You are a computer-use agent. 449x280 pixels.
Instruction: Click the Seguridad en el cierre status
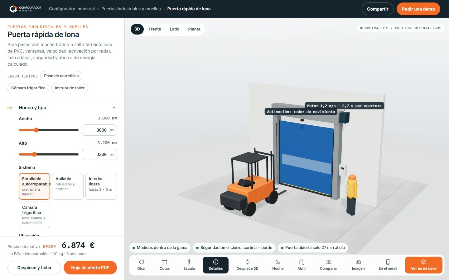coord(234,248)
